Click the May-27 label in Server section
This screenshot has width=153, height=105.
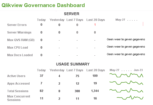coord(120,20)
